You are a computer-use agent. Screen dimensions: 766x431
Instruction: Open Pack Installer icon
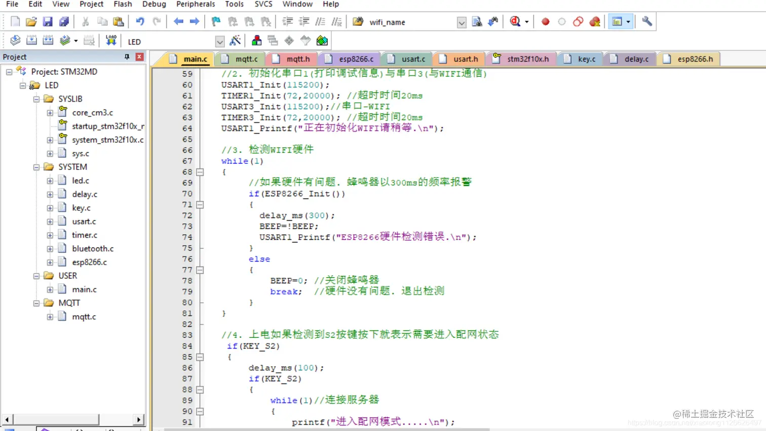pyautogui.click(x=322, y=41)
